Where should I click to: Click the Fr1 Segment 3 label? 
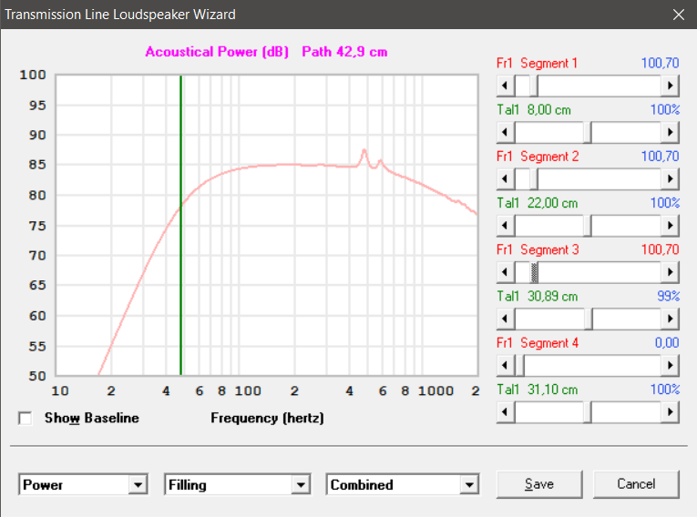(538, 250)
